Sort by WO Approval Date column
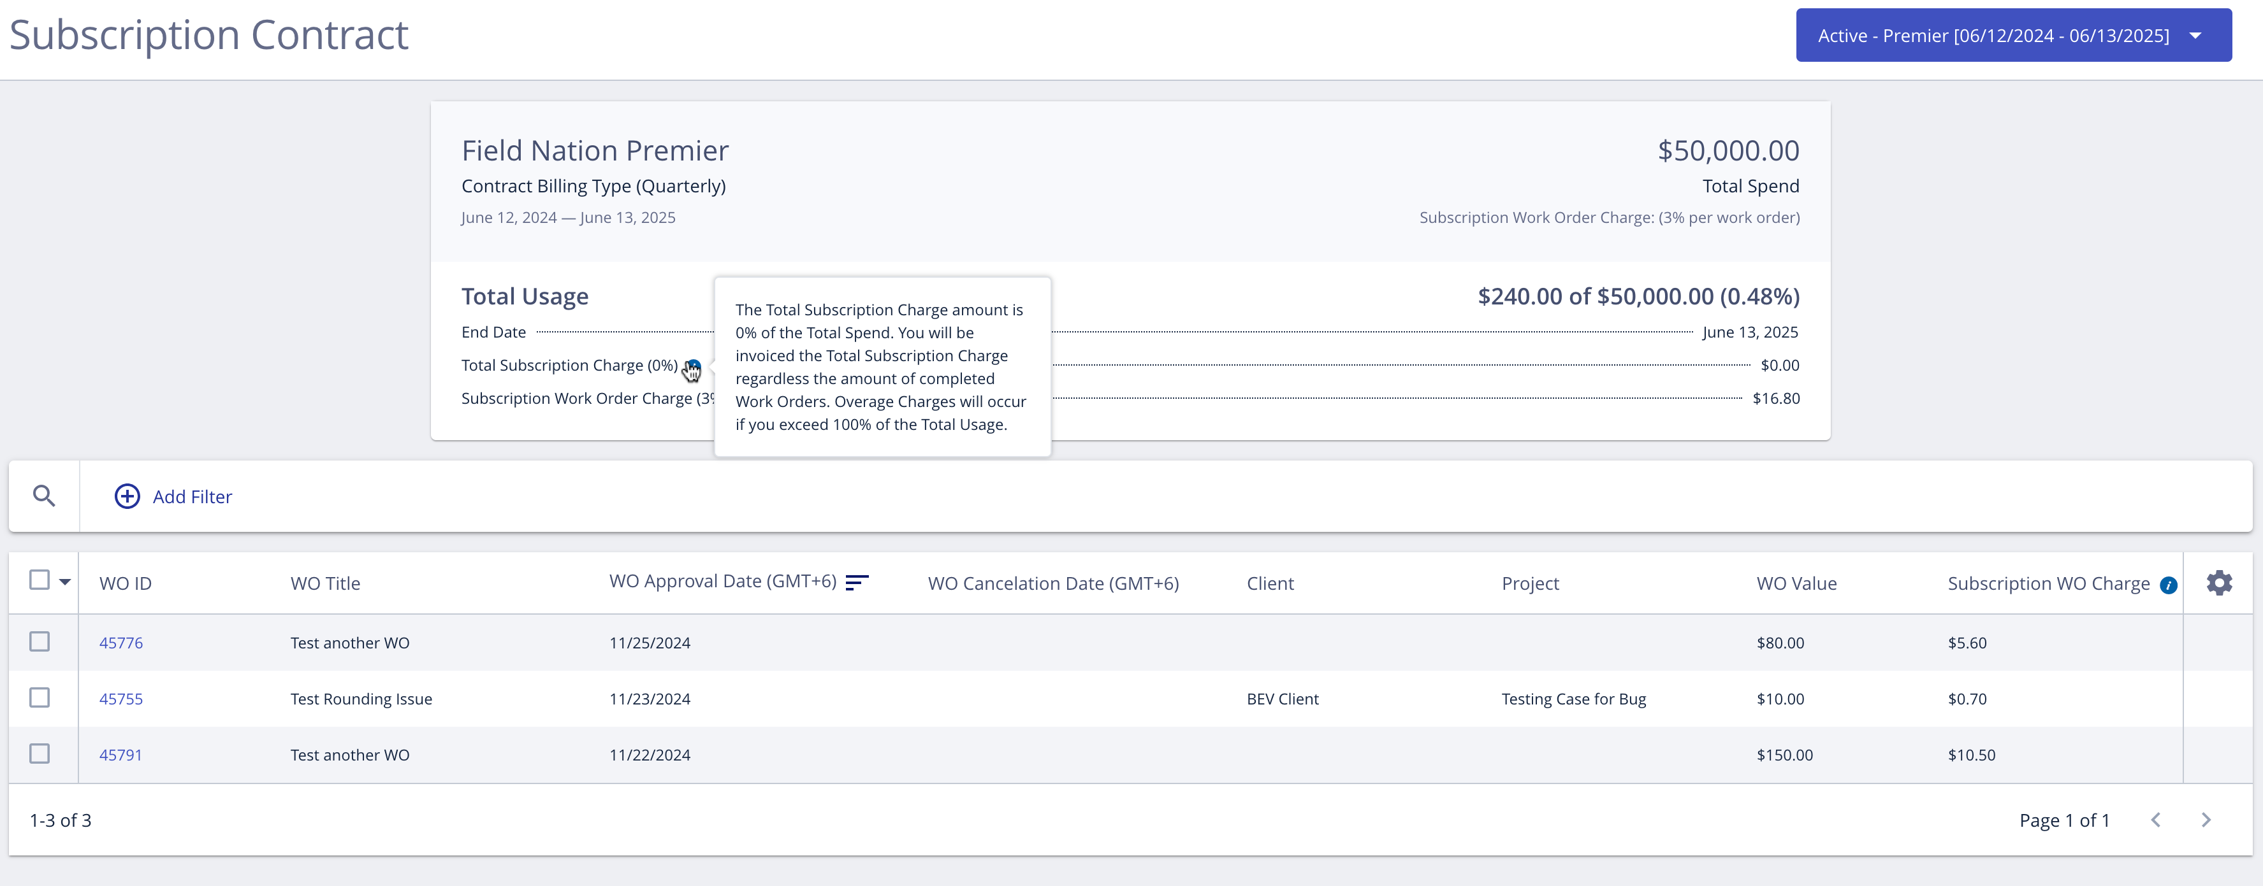Screen dimensions: 2263x886 [x=857, y=582]
